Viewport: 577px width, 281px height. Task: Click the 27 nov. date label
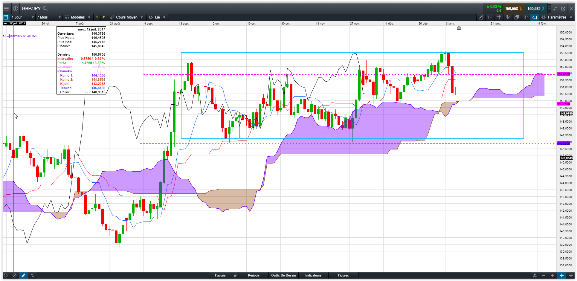pyautogui.click(x=355, y=24)
